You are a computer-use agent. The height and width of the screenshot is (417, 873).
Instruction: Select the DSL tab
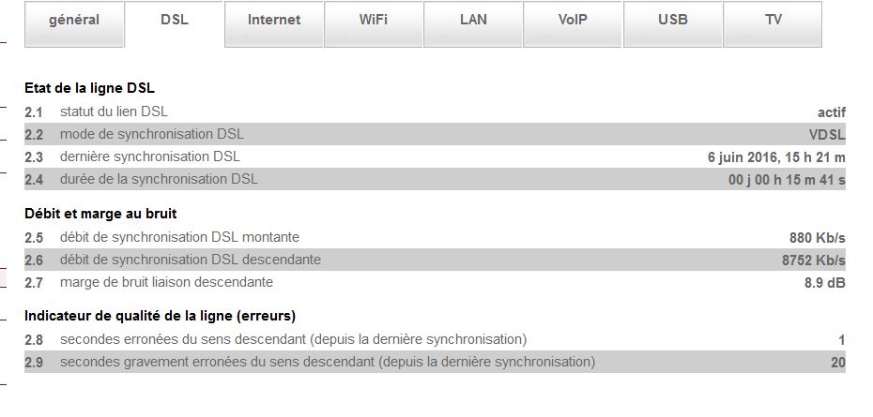175,21
